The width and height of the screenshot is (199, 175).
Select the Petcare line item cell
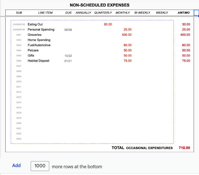tap(33, 50)
